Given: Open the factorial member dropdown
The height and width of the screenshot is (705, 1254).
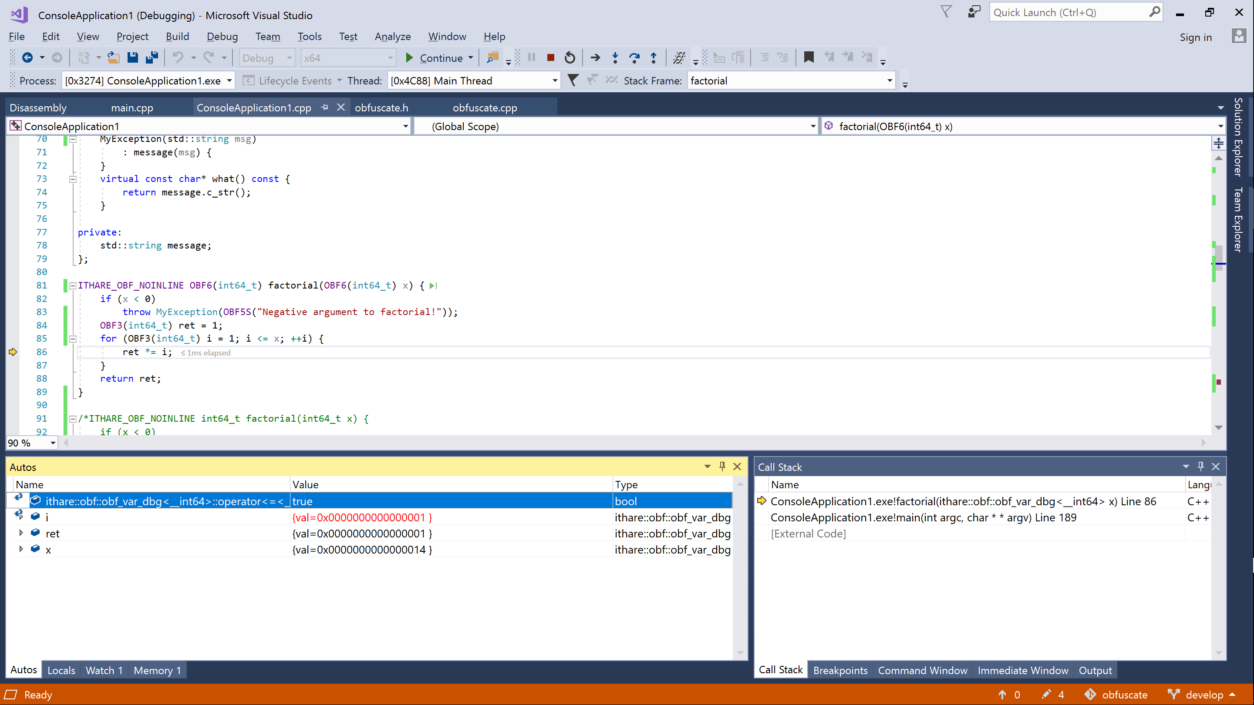Looking at the screenshot, I should 1220,127.
